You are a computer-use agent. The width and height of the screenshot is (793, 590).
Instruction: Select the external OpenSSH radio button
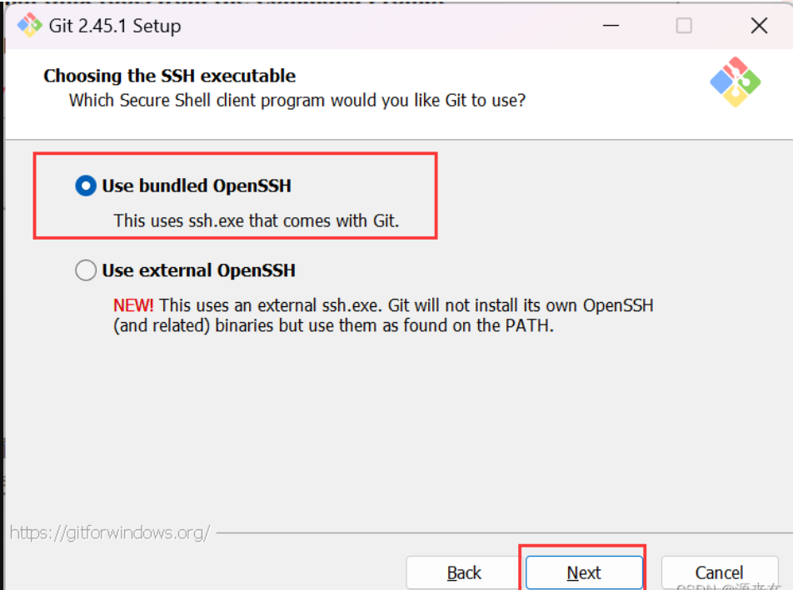coord(86,270)
